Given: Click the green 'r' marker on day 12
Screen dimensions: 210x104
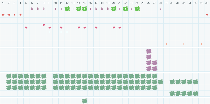Looking at the screenshot, I should 67,9.
